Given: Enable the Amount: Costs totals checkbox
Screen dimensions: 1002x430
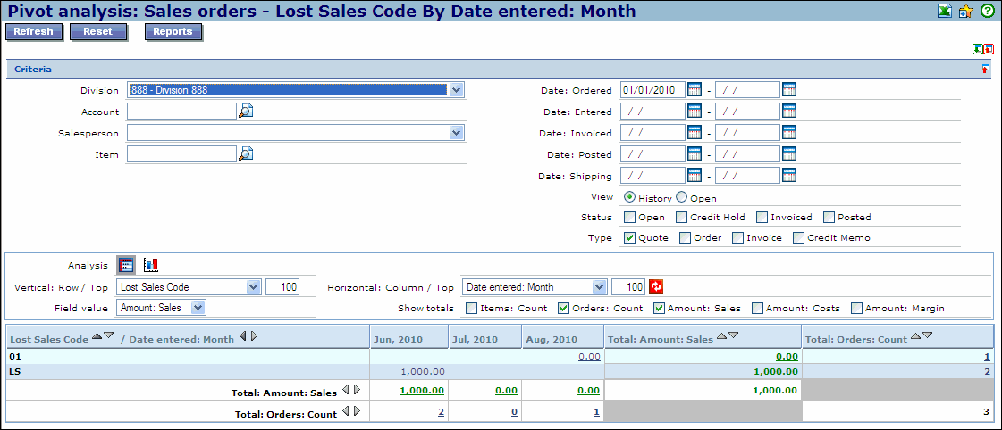Looking at the screenshot, I should tap(758, 309).
